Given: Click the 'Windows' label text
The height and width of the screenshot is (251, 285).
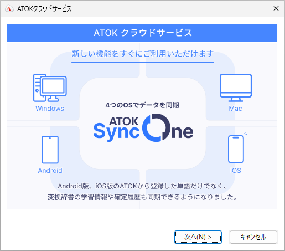Looking at the screenshot, I should (x=50, y=109).
